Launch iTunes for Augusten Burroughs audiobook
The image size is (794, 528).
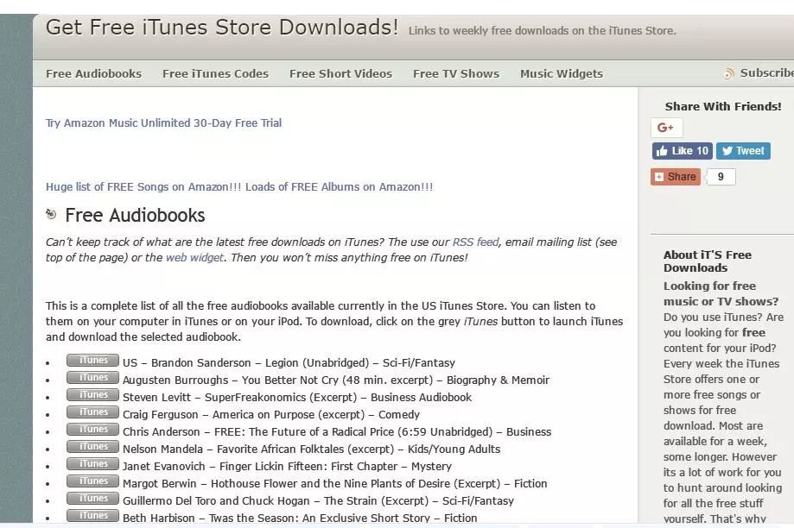[92, 377]
